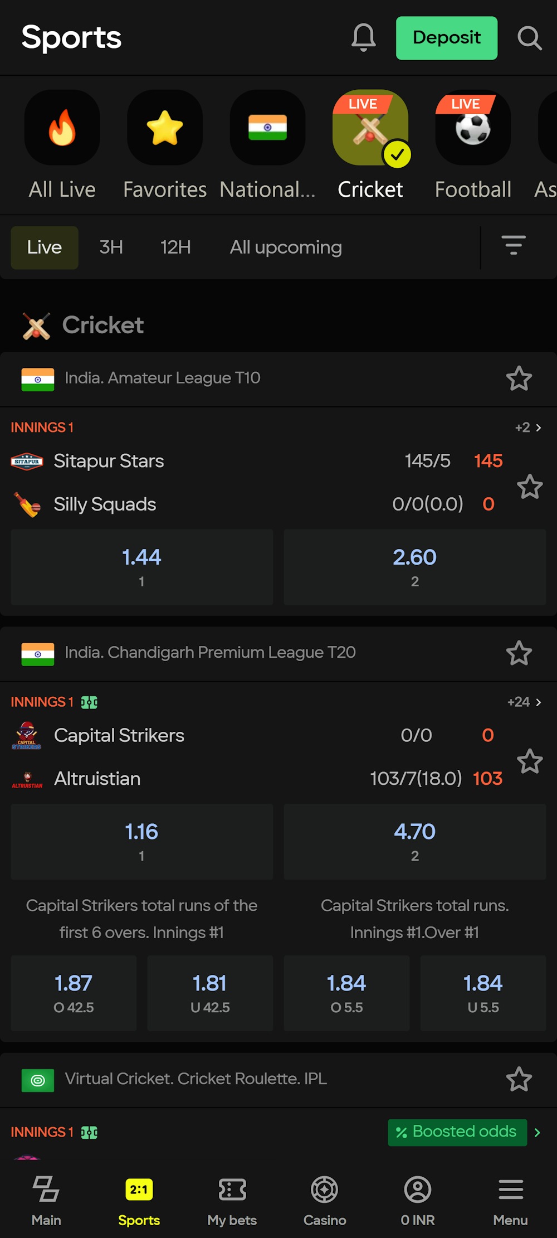Screen dimensions: 557x1238
Task: Favorite the India Amateur League T10
Action: coord(519,378)
